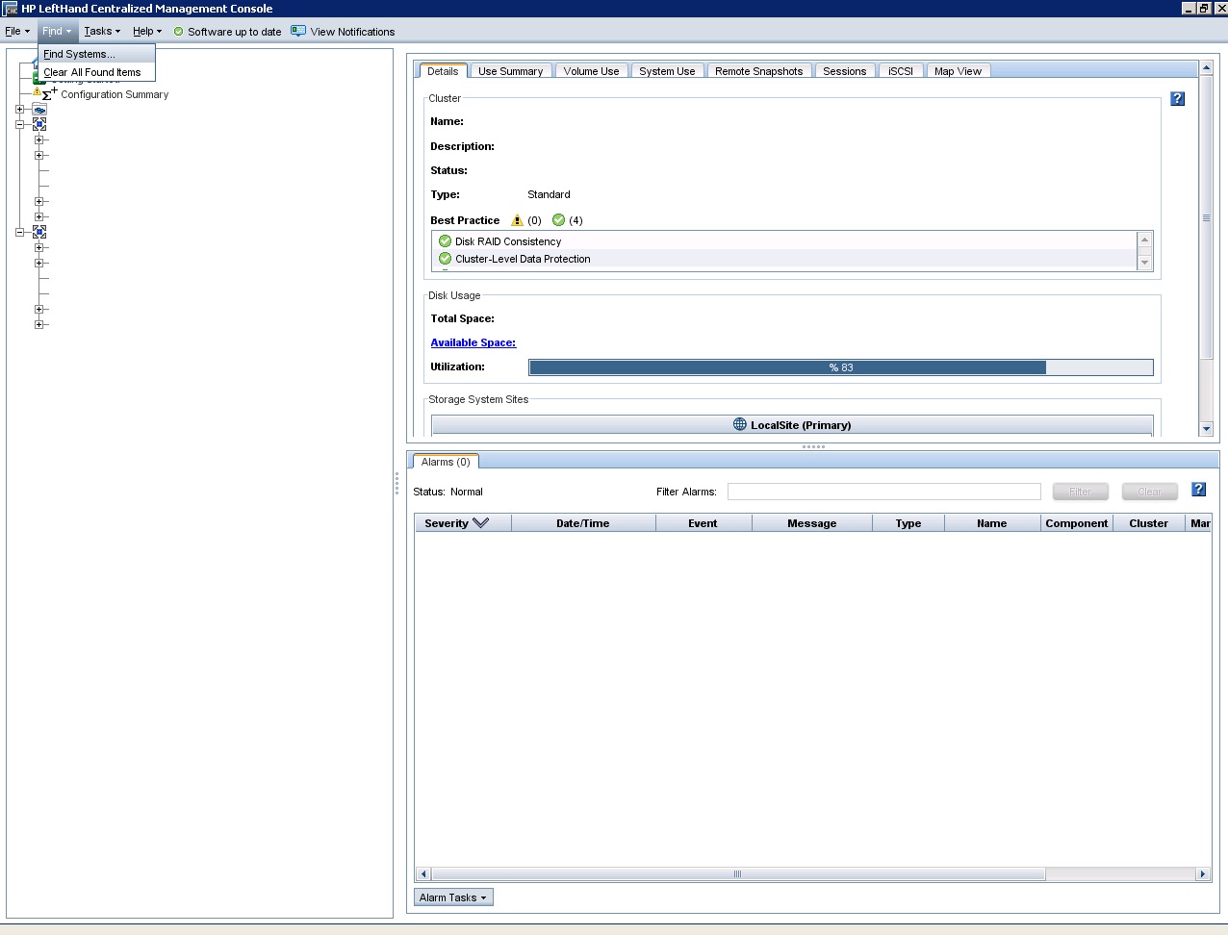The image size is (1228, 935).
Task: Close the open Find menu header
Action: [x=57, y=31]
